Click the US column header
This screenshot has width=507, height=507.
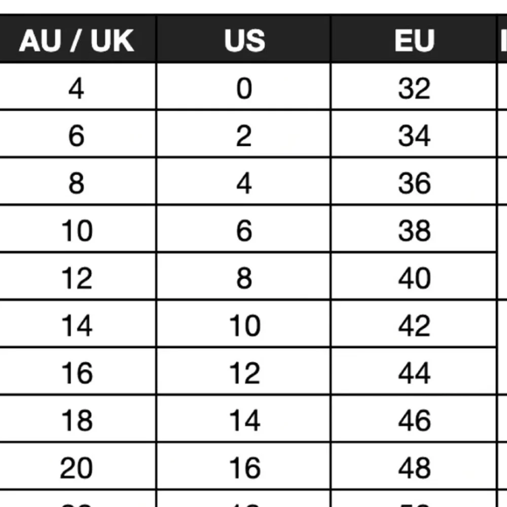pos(244,40)
